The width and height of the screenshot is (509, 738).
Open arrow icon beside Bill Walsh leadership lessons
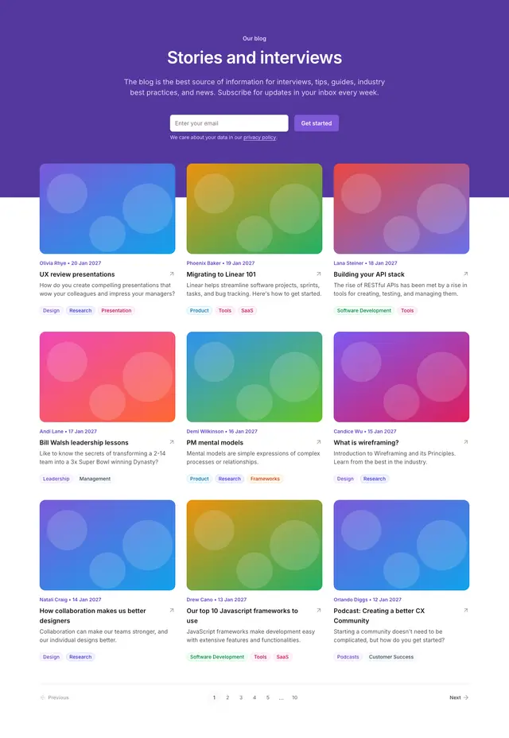pyautogui.click(x=172, y=442)
